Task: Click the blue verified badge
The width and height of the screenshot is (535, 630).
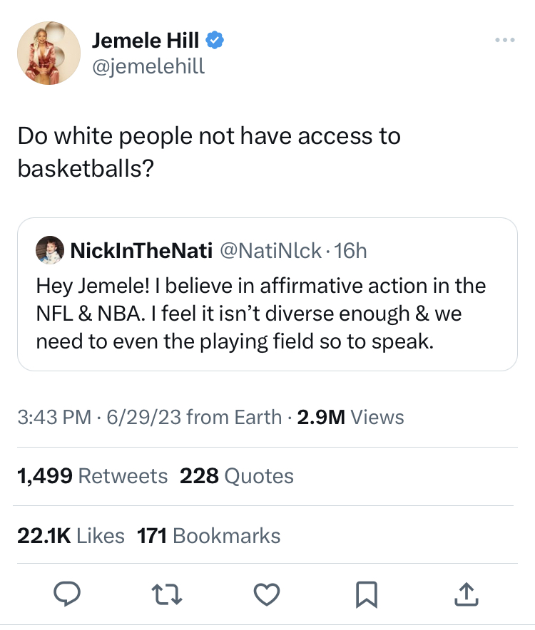Action: coord(215,40)
